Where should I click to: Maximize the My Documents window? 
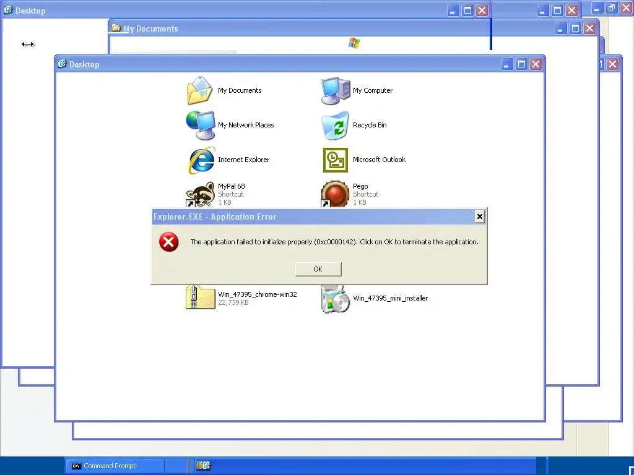pyautogui.click(x=575, y=28)
